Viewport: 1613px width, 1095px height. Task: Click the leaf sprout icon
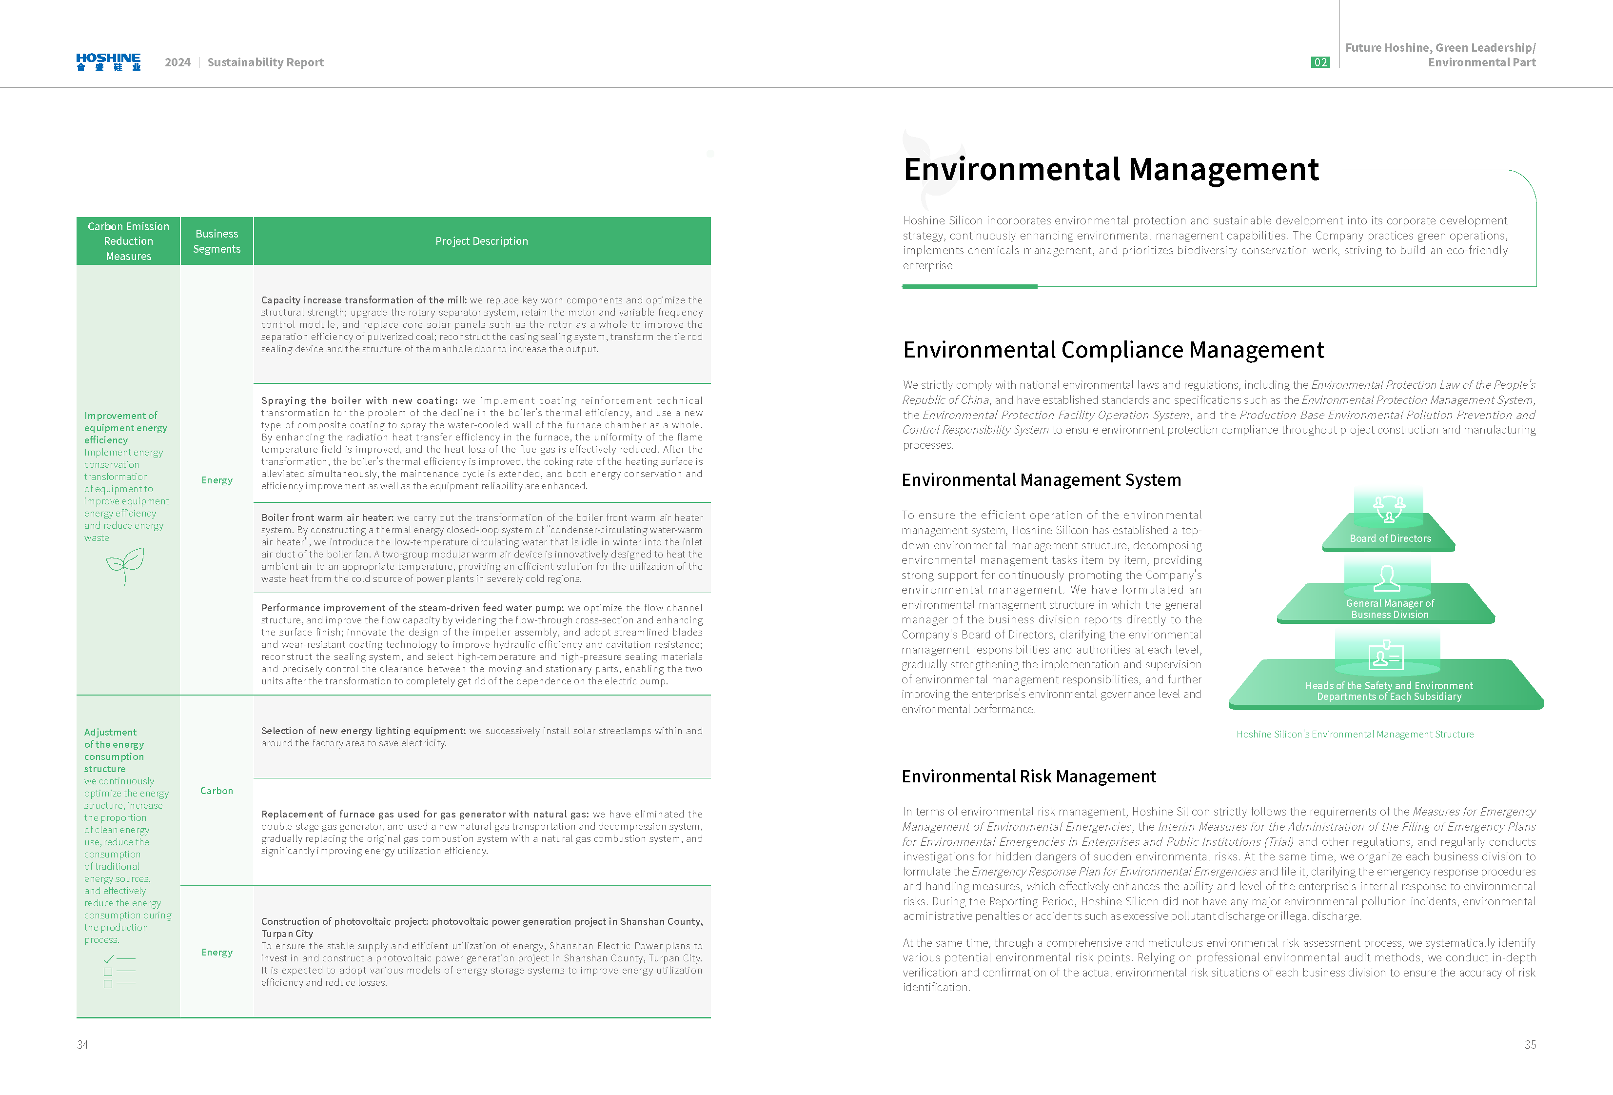[x=125, y=565]
